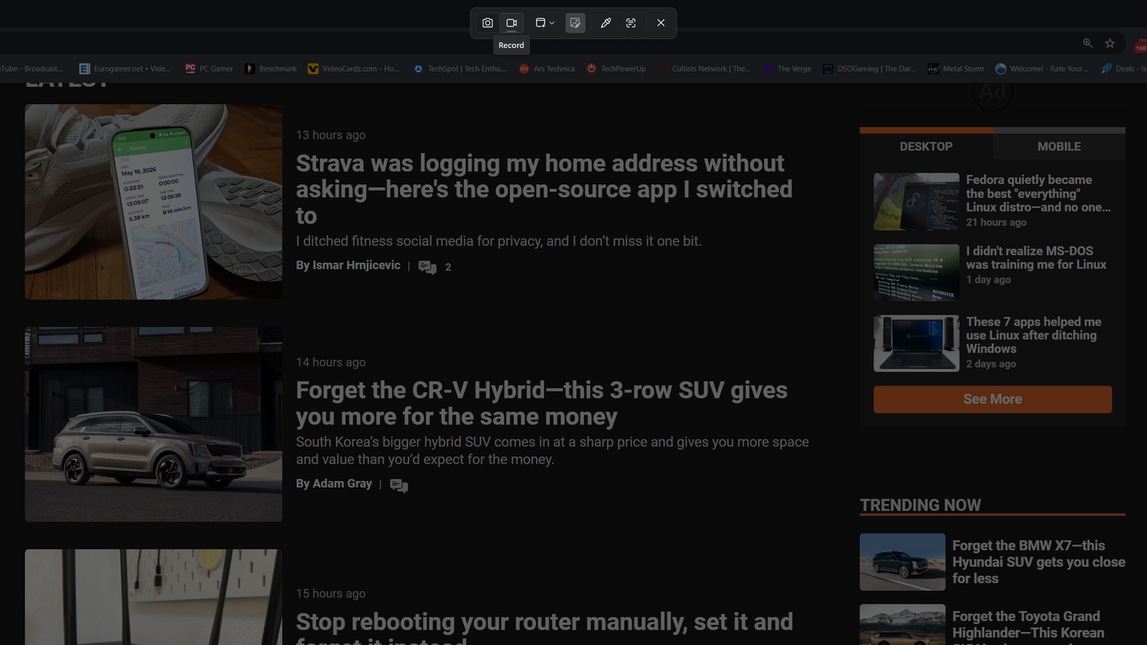The width and height of the screenshot is (1147, 645).
Task: Click the comment count 2 on Strava article
Action: (448, 267)
